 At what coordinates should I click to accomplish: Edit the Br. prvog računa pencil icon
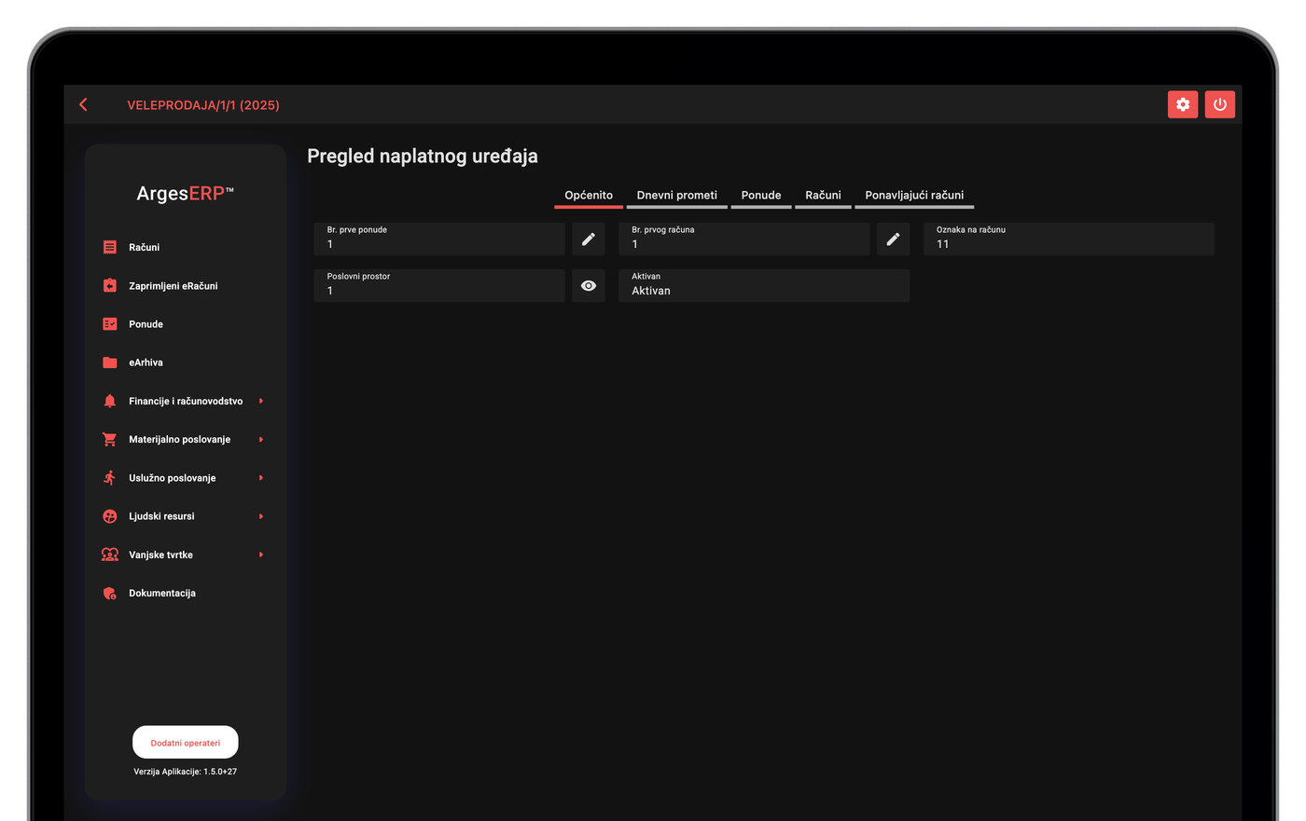[893, 239]
